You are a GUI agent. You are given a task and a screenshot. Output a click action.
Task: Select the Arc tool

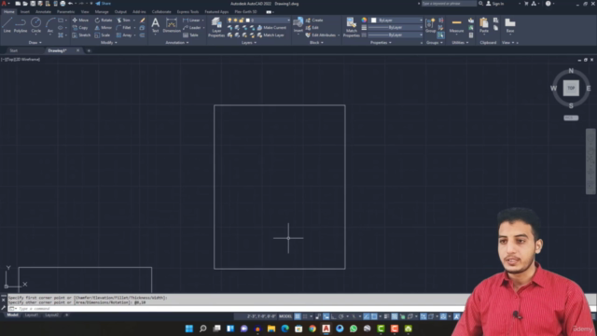coord(50,25)
